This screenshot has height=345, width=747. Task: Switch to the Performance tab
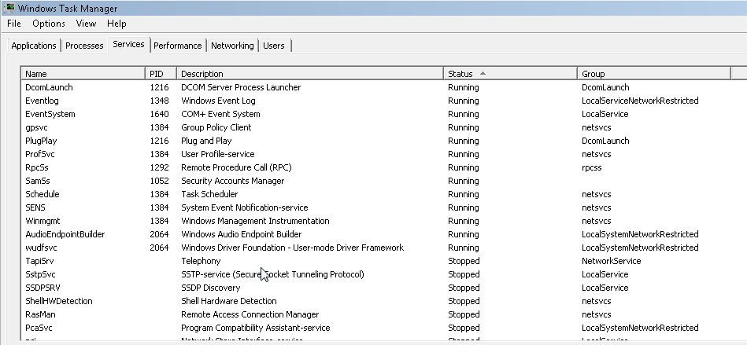click(178, 46)
